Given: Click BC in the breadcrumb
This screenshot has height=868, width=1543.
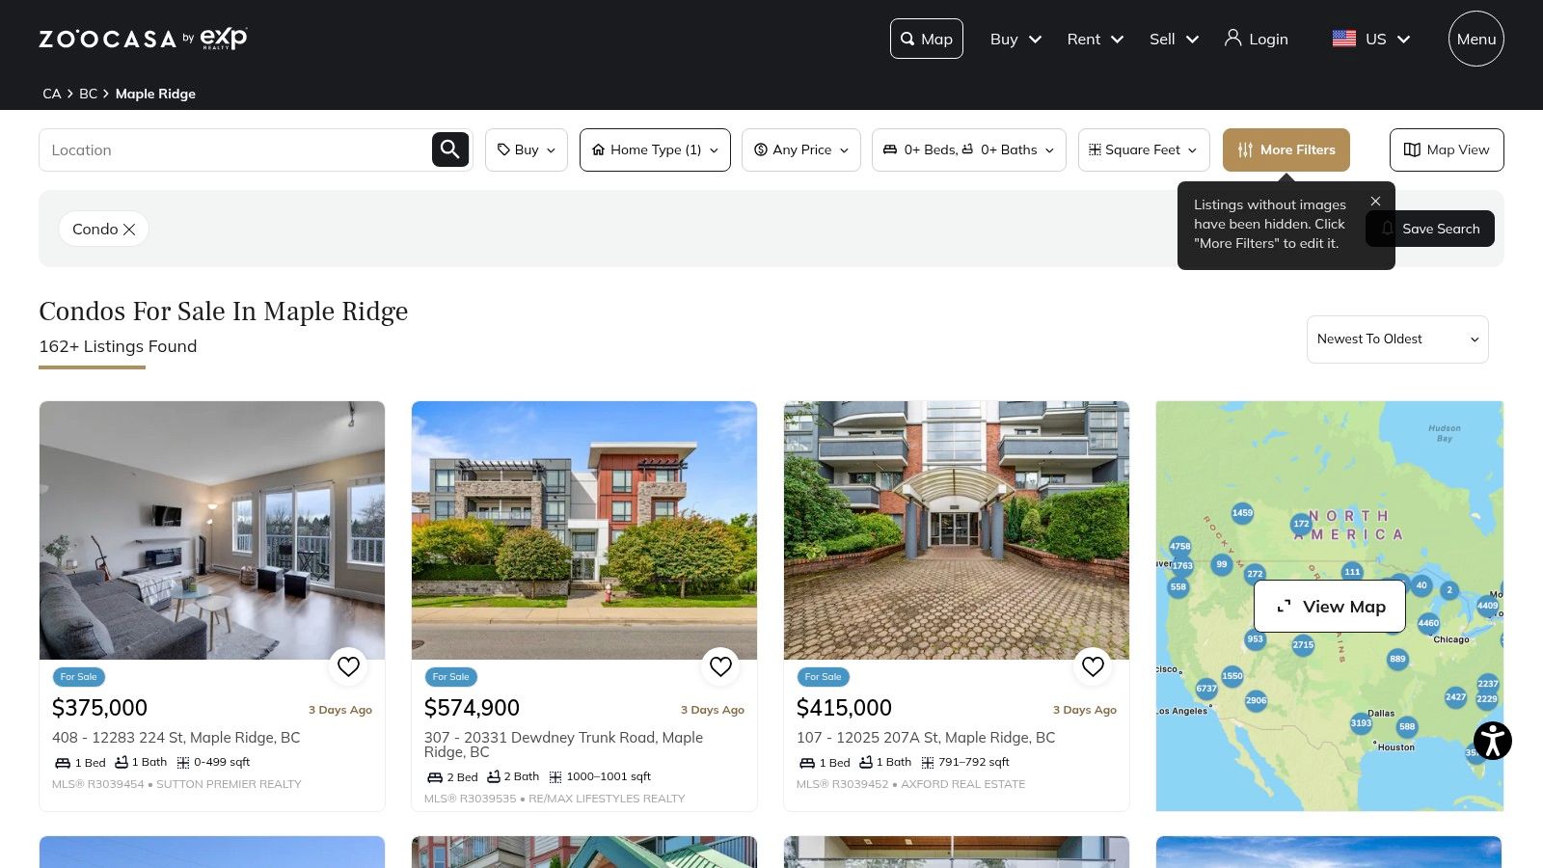Looking at the screenshot, I should (x=88, y=94).
